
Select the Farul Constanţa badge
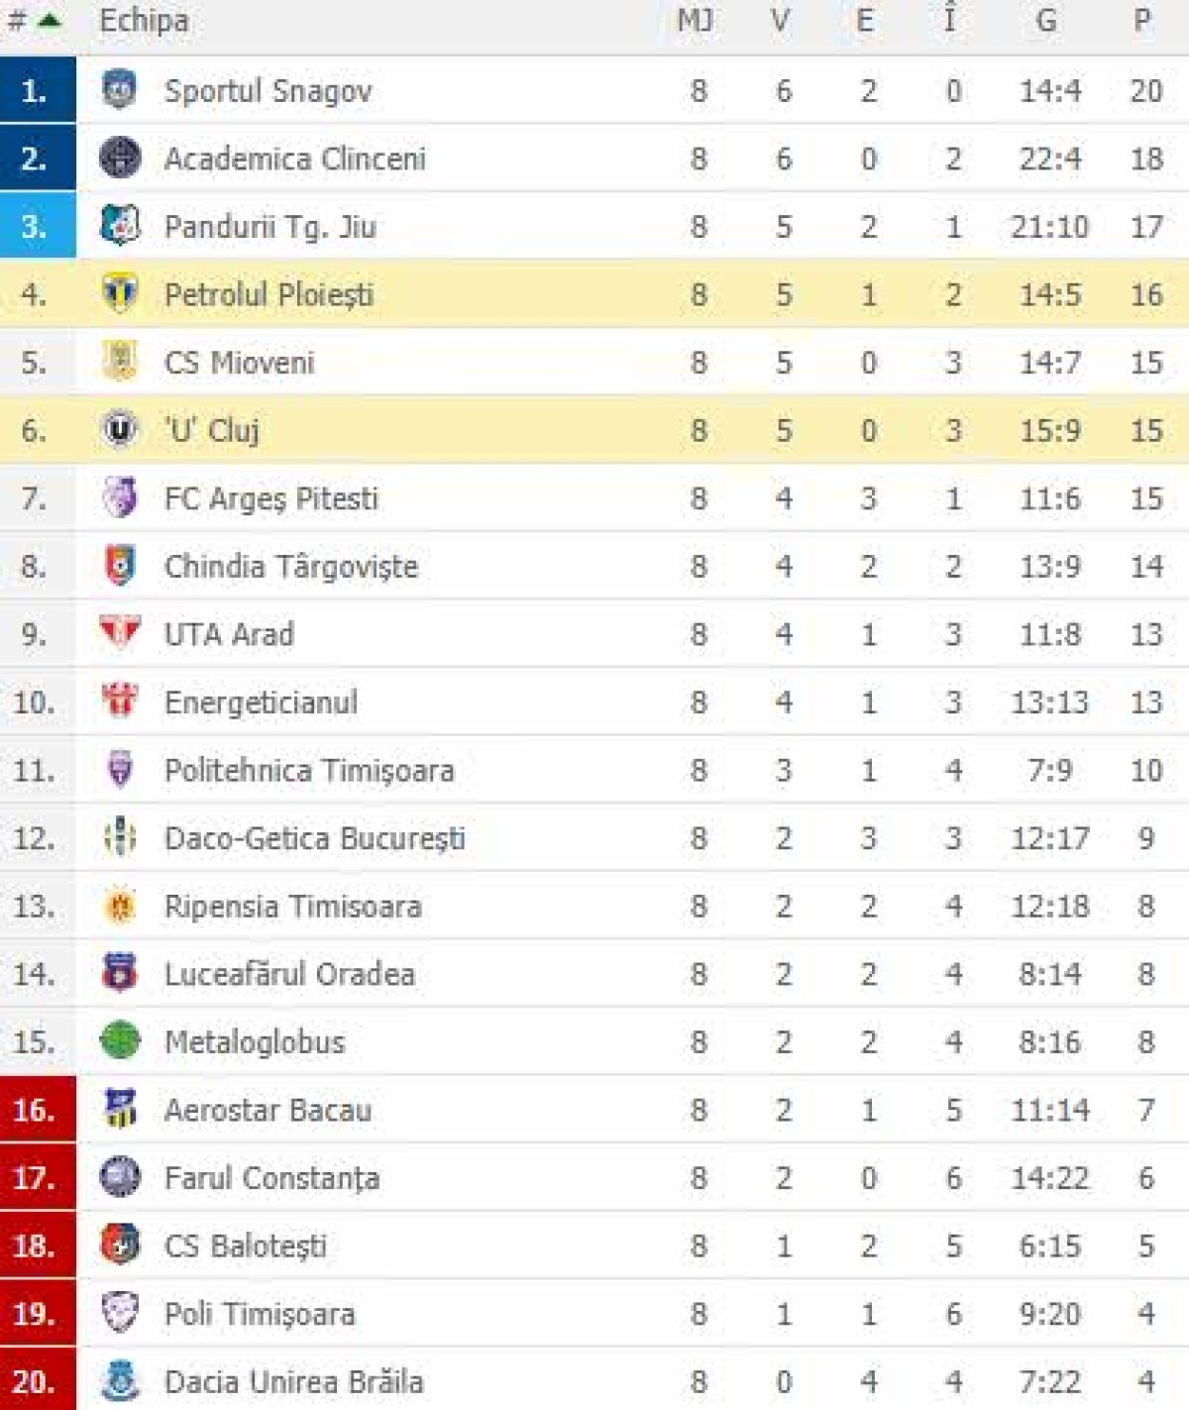pyautogui.click(x=119, y=1177)
